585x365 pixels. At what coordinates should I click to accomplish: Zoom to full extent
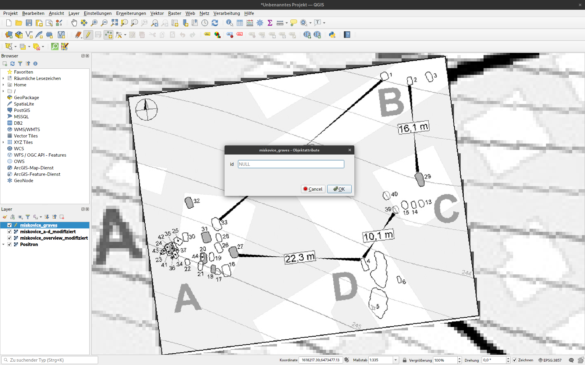tap(114, 23)
